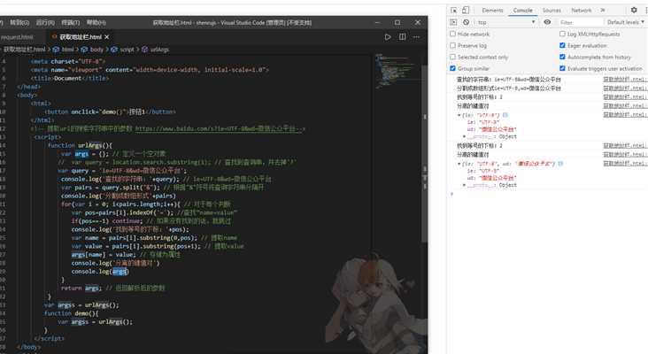Image resolution: width=648 pixels, height=354 pixels.
Task: Open the 终端(T) menu in VS Code
Action: click(70, 23)
